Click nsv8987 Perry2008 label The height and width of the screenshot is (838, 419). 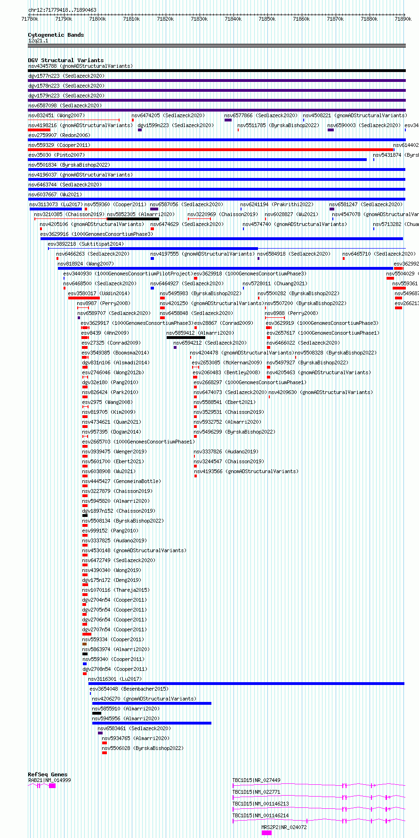pos(104,303)
